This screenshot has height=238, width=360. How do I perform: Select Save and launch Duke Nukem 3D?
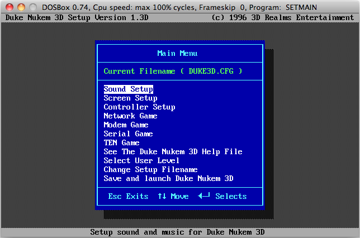pos(168,179)
